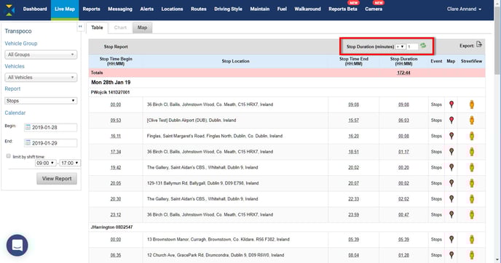This screenshot has width=501, height=263.
Task: Open Clare Annand user menu
Action: pos(464,9)
